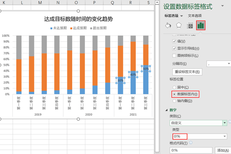231x154 pixels.
Task: Open the task pane options arrow at top
Action: coord(222,6)
